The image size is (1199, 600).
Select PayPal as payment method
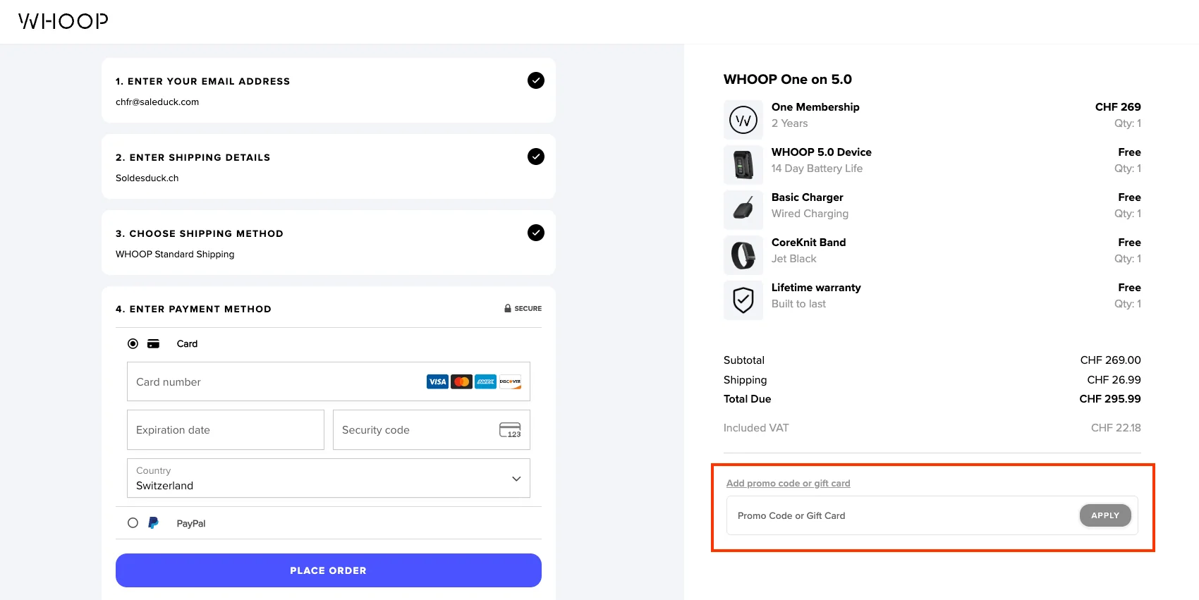click(133, 522)
